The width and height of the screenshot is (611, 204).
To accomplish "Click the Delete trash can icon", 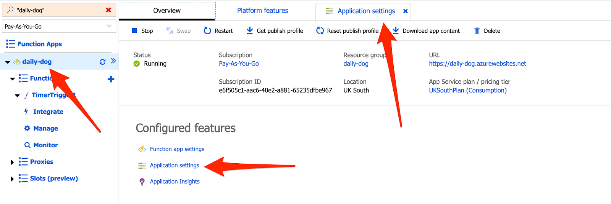I will pyautogui.click(x=477, y=31).
